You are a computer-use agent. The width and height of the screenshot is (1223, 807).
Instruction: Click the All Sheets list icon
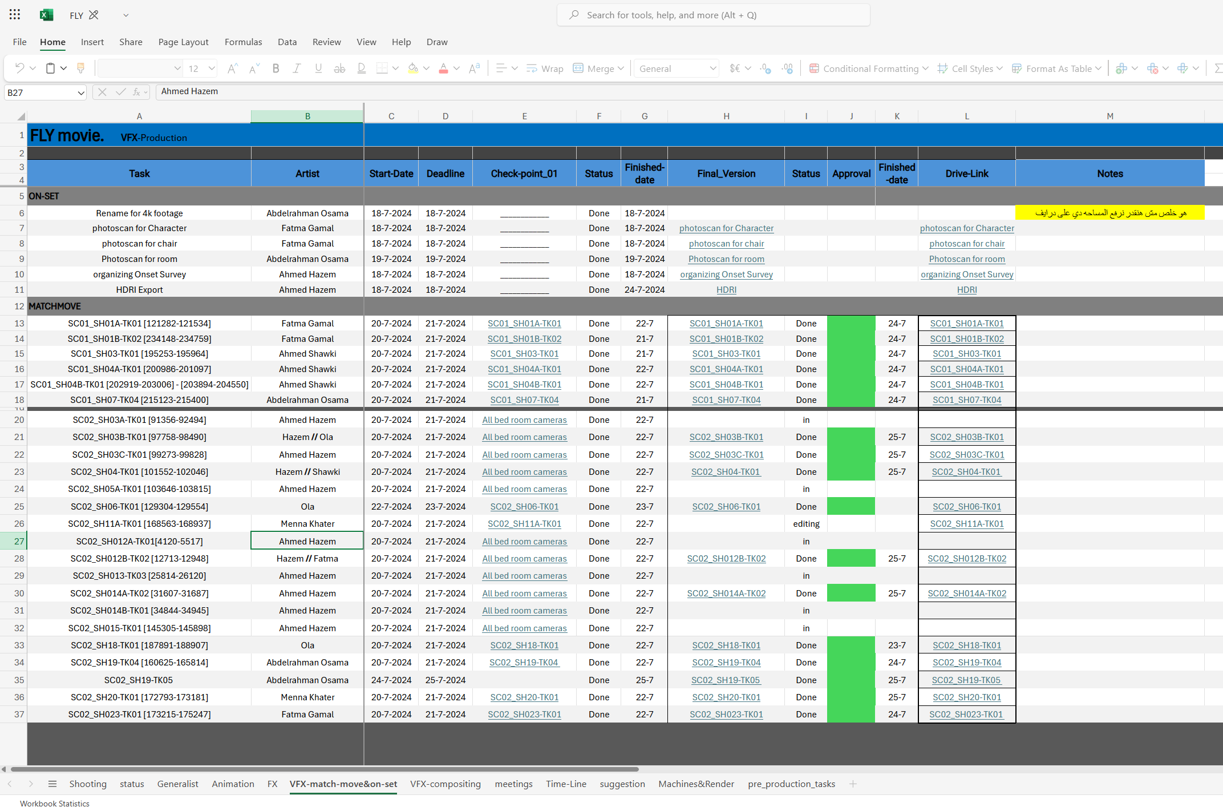(52, 784)
